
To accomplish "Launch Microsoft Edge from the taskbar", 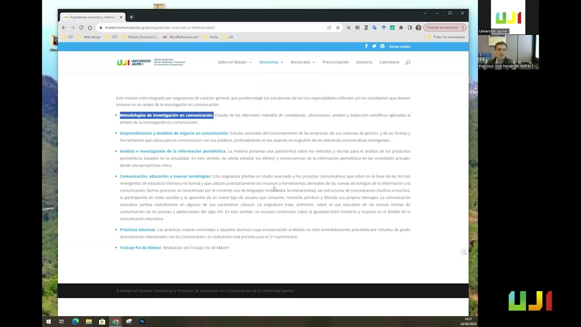I will coord(75,322).
